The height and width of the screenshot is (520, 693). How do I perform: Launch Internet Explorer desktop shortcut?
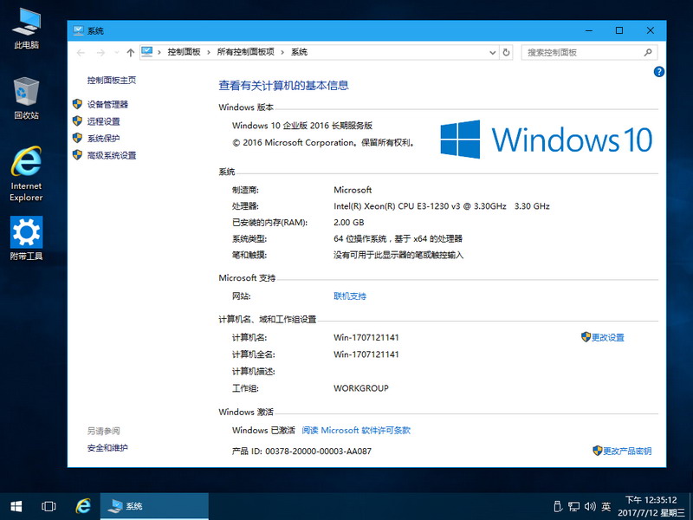coord(26,174)
